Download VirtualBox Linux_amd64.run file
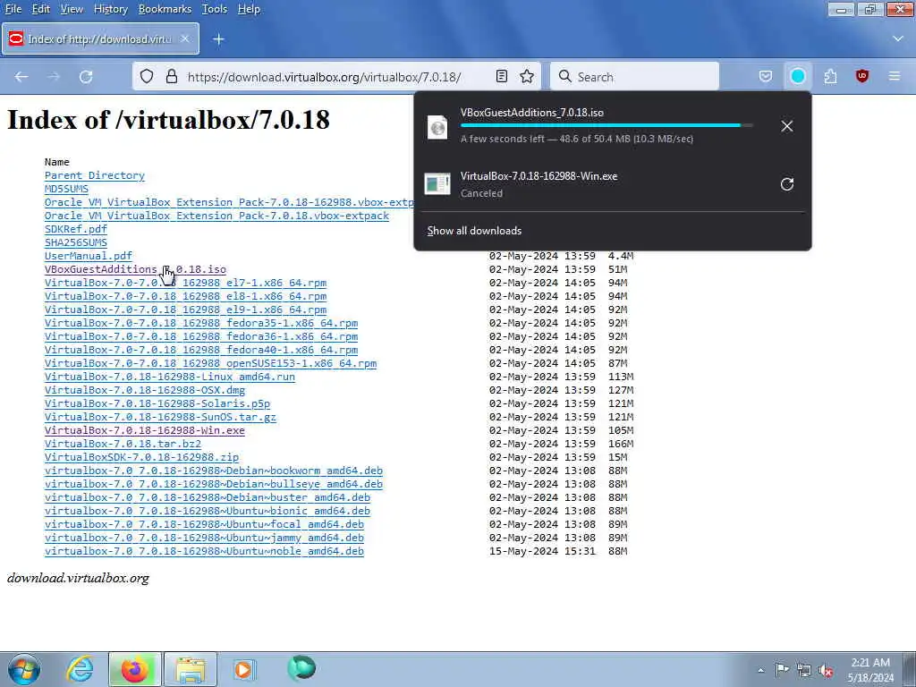Viewport: 916px width, 687px height. [170, 377]
